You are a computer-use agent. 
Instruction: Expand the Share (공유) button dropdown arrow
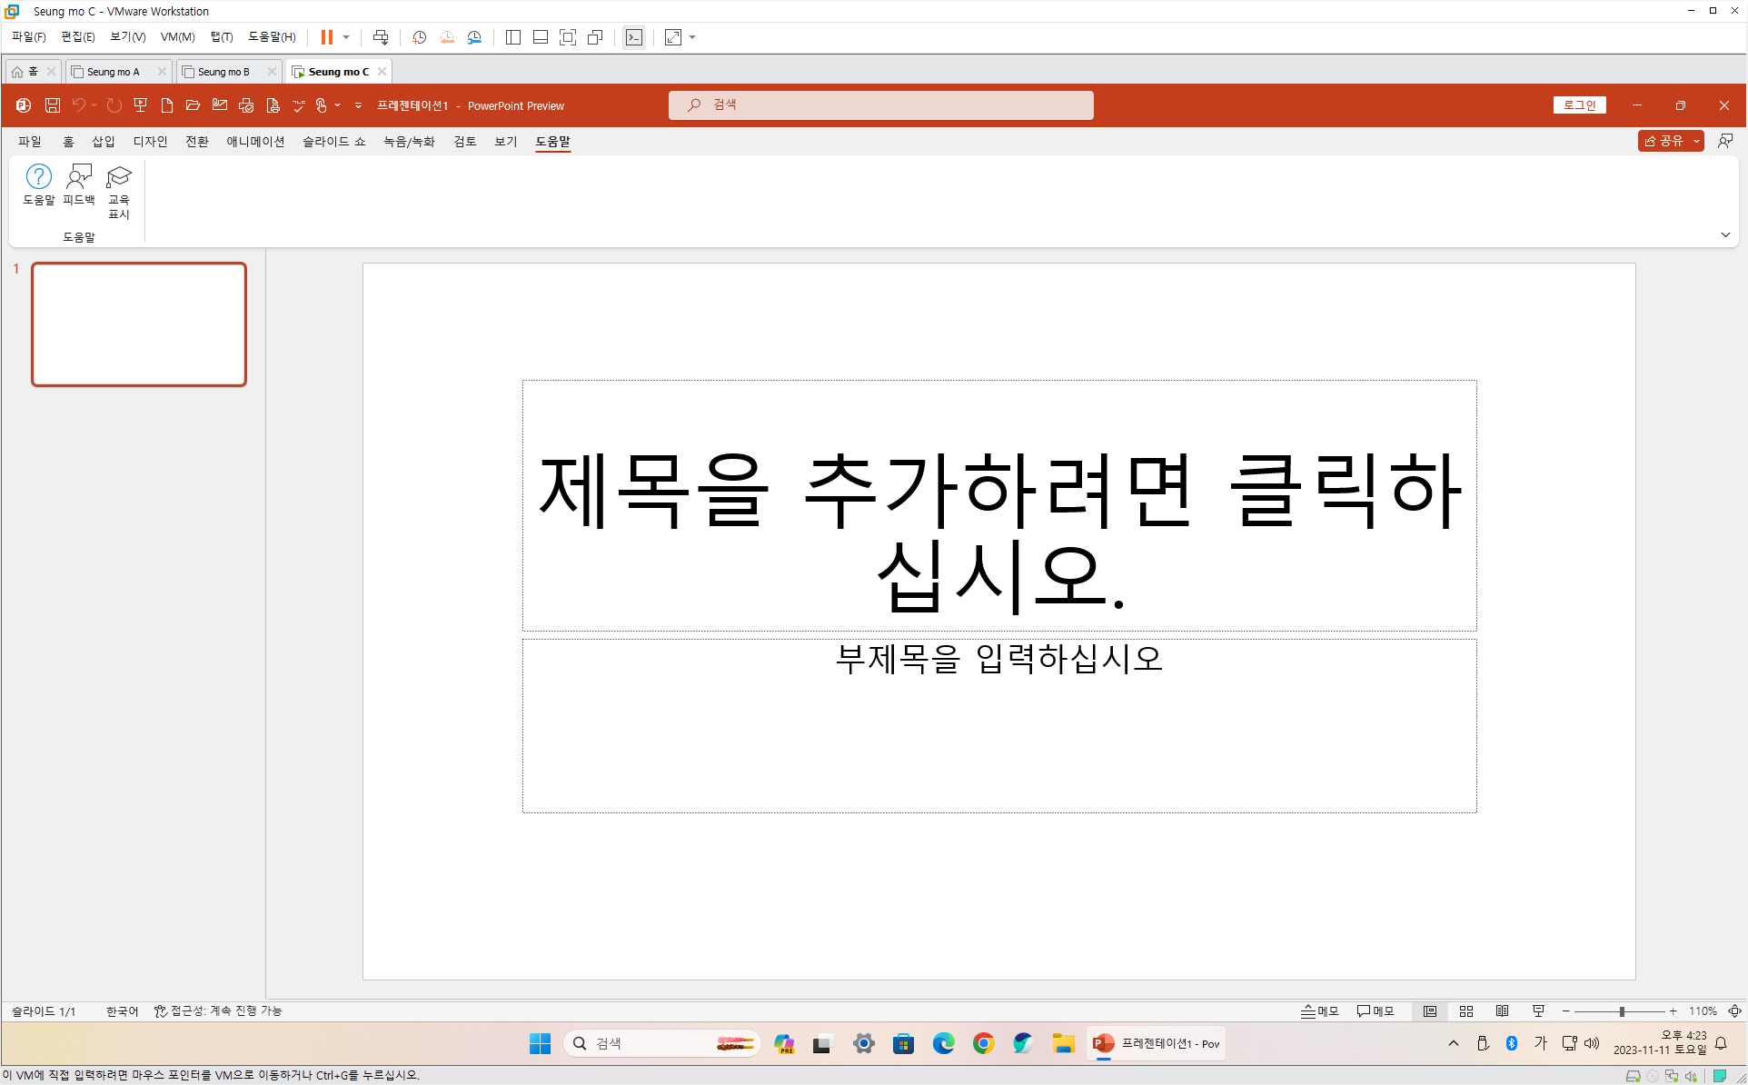click(1696, 142)
